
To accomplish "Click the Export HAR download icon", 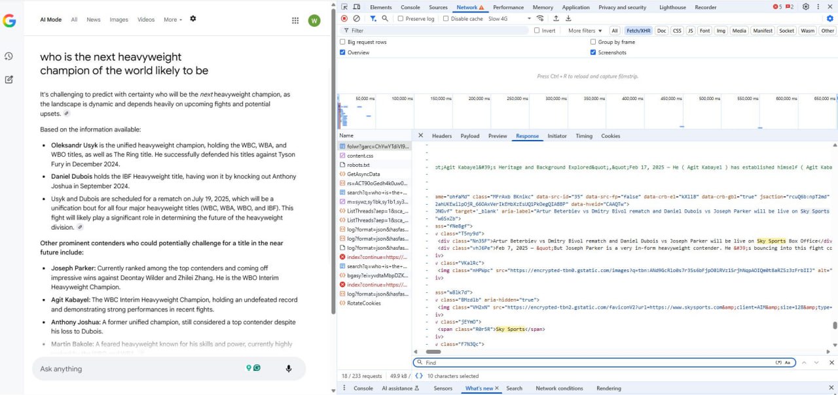I will pyautogui.click(x=568, y=18).
